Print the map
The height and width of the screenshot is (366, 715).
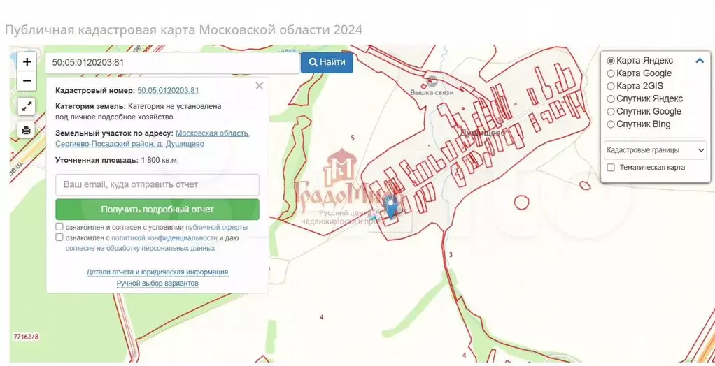[x=27, y=130]
